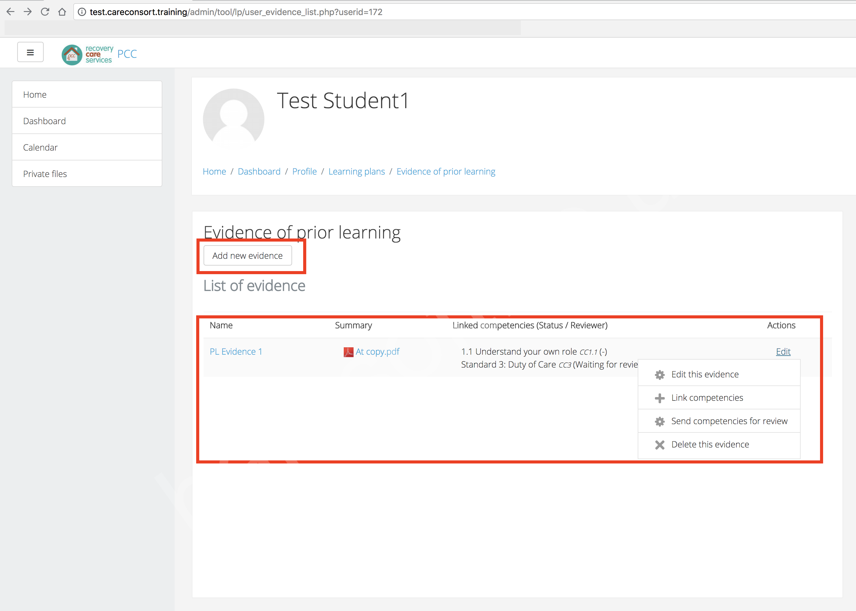The image size is (856, 611).
Task: Open the browser home page icon
Action: [x=62, y=12]
